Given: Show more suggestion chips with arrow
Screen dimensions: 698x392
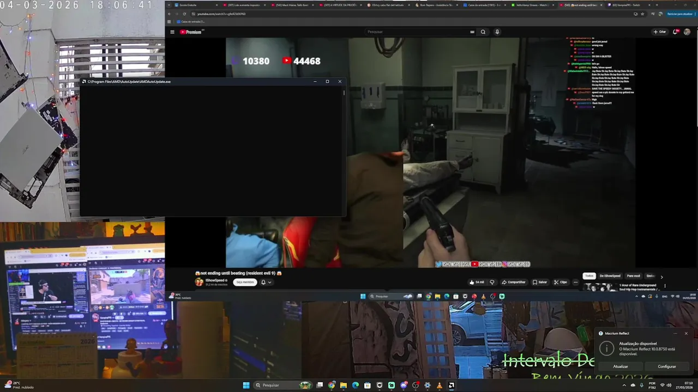Looking at the screenshot, I should coord(661,277).
